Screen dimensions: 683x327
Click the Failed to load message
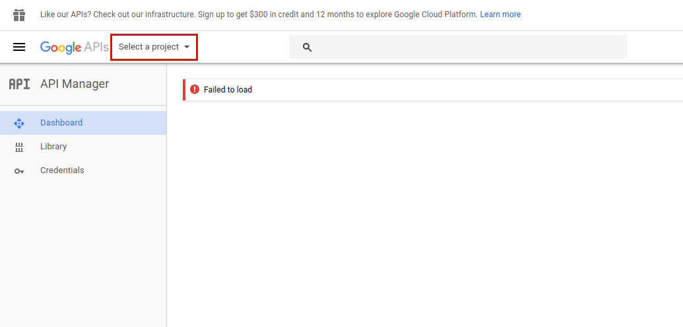click(x=228, y=90)
